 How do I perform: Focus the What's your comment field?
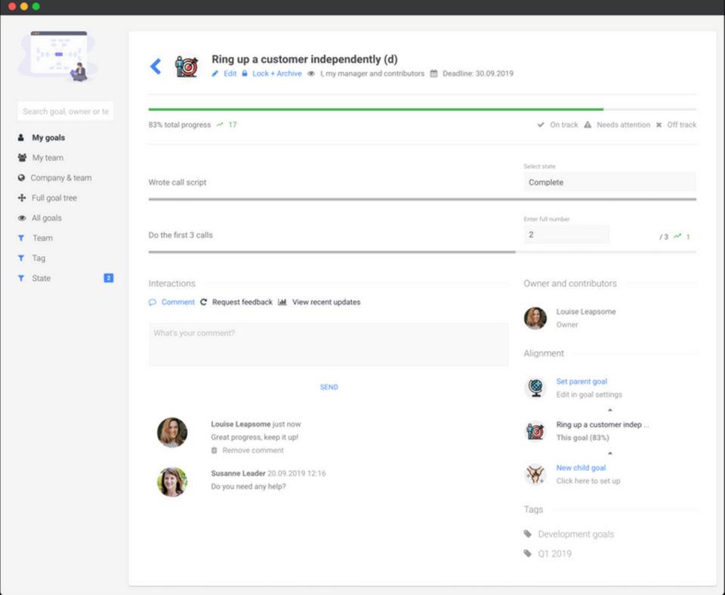[329, 344]
